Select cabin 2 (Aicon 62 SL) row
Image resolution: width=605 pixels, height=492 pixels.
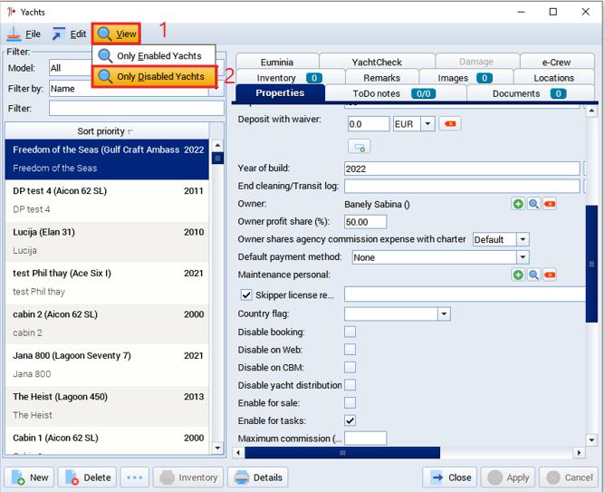click(107, 324)
